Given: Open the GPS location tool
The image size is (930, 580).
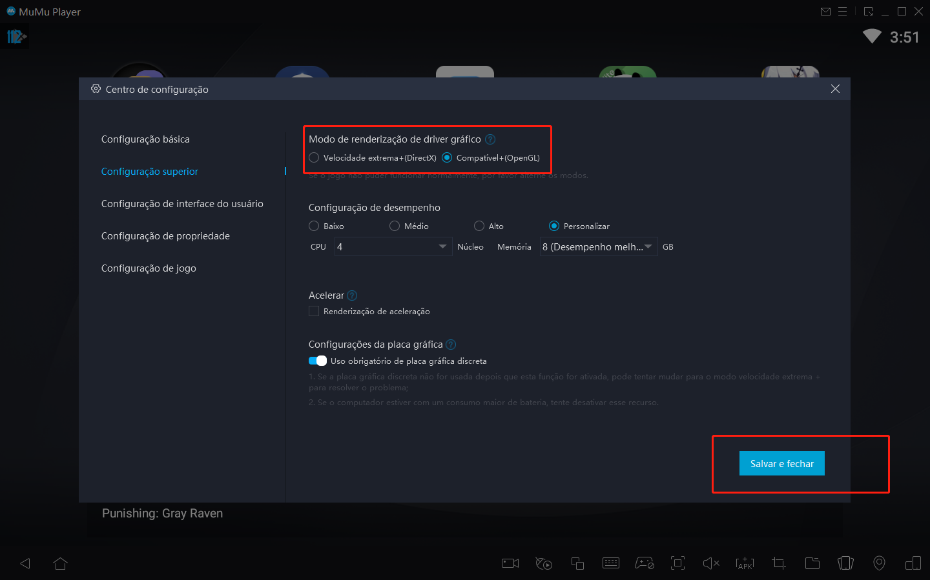Looking at the screenshot, I should (x=879, y=563).
